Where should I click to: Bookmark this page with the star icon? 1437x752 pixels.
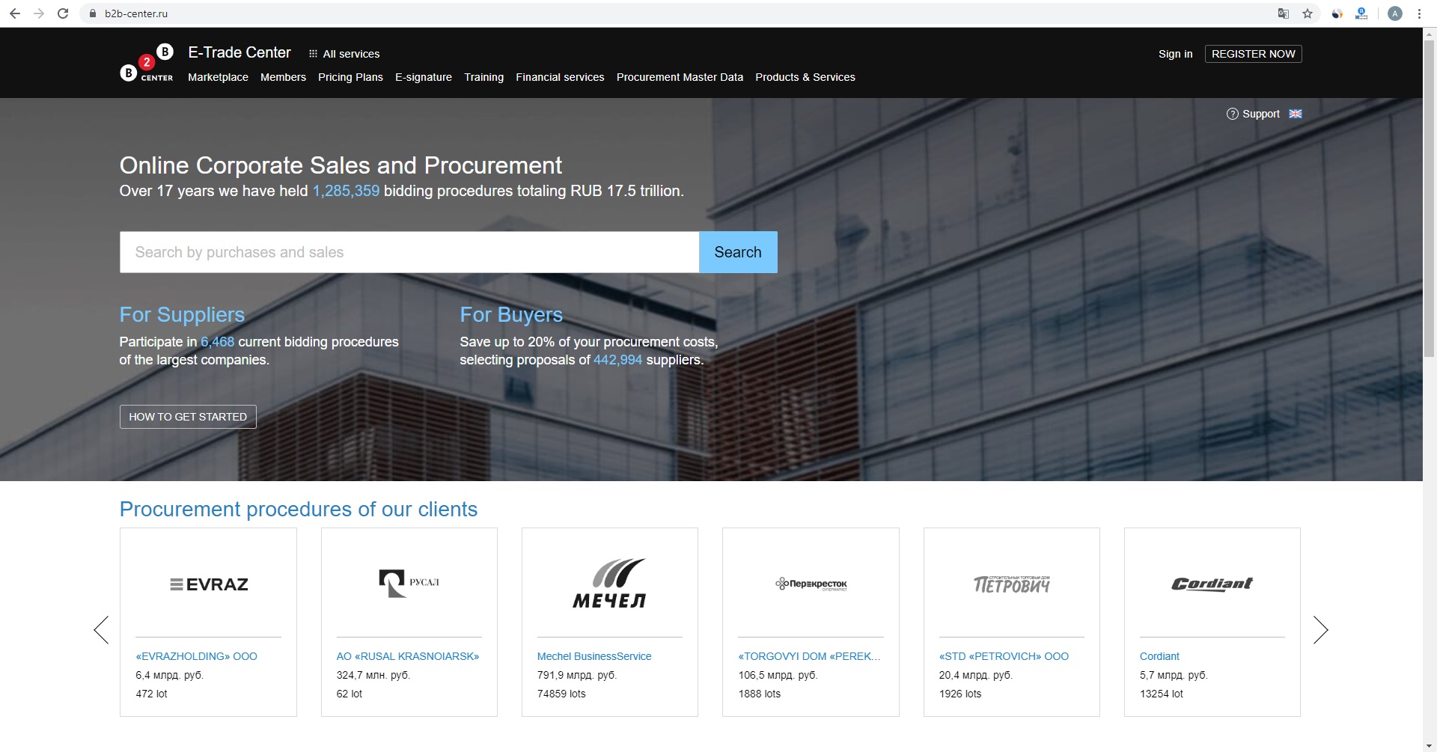tap(1308, 13)
